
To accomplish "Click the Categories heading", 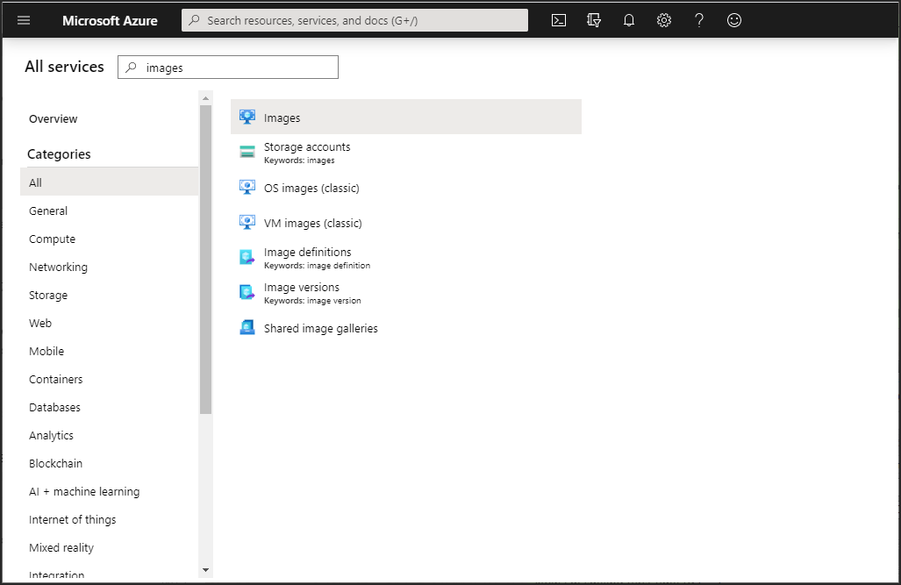I will (x=59, y=154).
